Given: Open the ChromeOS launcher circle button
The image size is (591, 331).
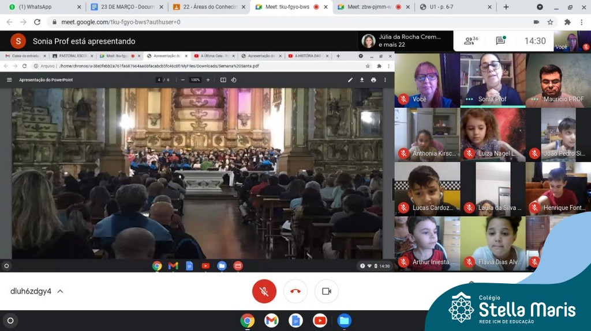Looking at the screenshot, I should coord(10,321).
